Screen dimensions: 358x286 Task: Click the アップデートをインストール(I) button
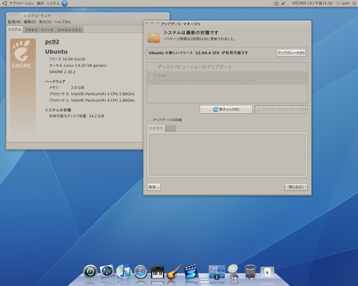(x=281, y=109)
